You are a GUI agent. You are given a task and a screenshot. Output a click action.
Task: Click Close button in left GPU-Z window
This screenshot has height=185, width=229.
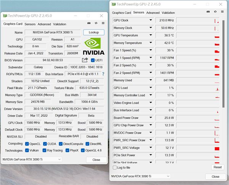pyautogui.click(x=96, y=160)
